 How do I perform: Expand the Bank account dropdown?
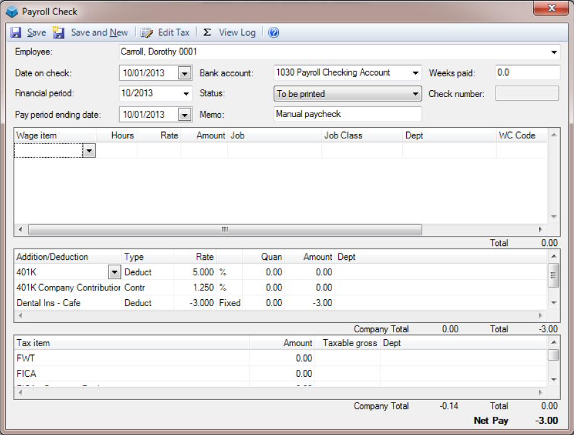[x=415, y=73]
